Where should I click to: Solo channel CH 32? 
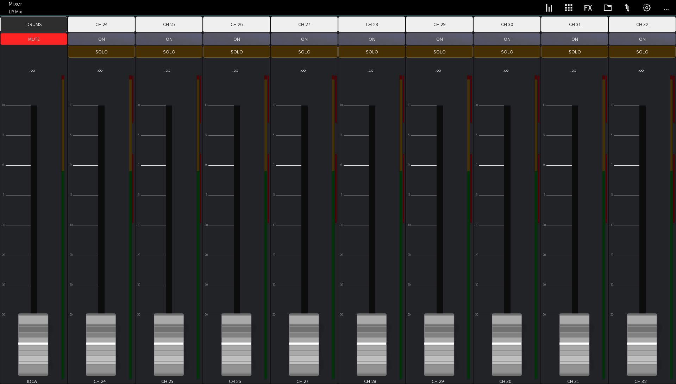[642, 51]
